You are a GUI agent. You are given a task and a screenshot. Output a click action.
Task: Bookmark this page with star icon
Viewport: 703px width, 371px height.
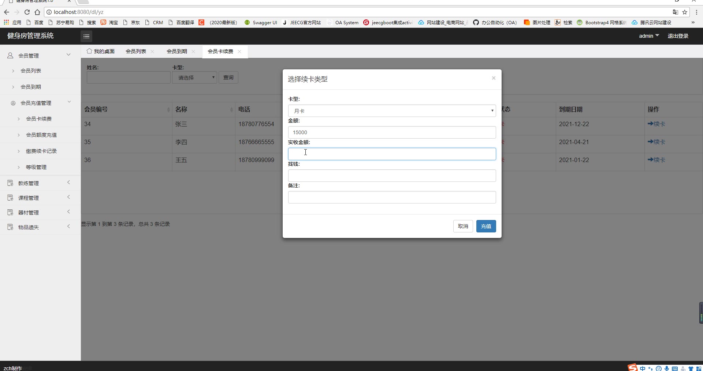point(684,12)
